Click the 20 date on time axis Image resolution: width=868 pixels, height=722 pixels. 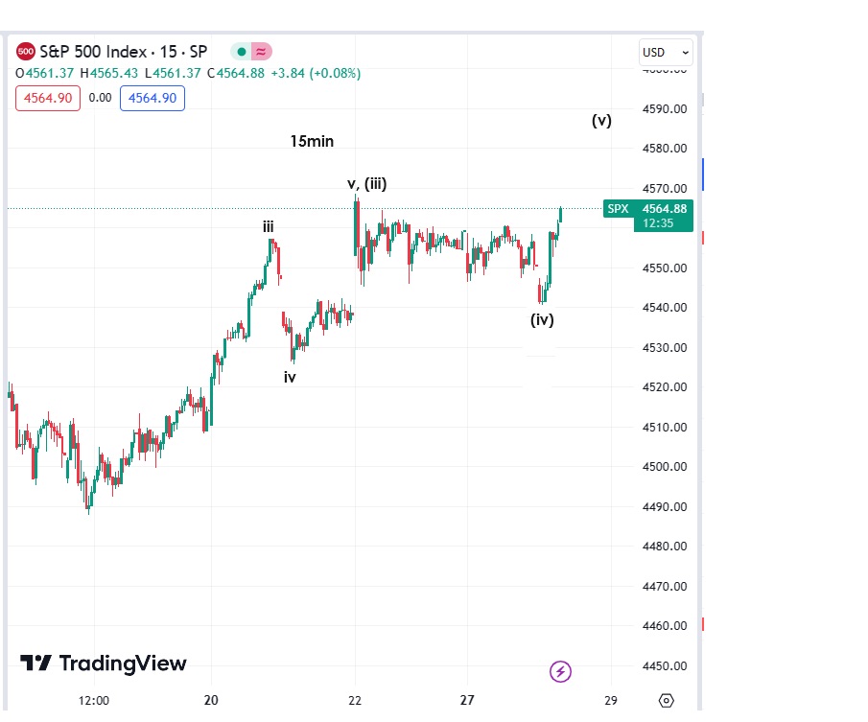212,700
